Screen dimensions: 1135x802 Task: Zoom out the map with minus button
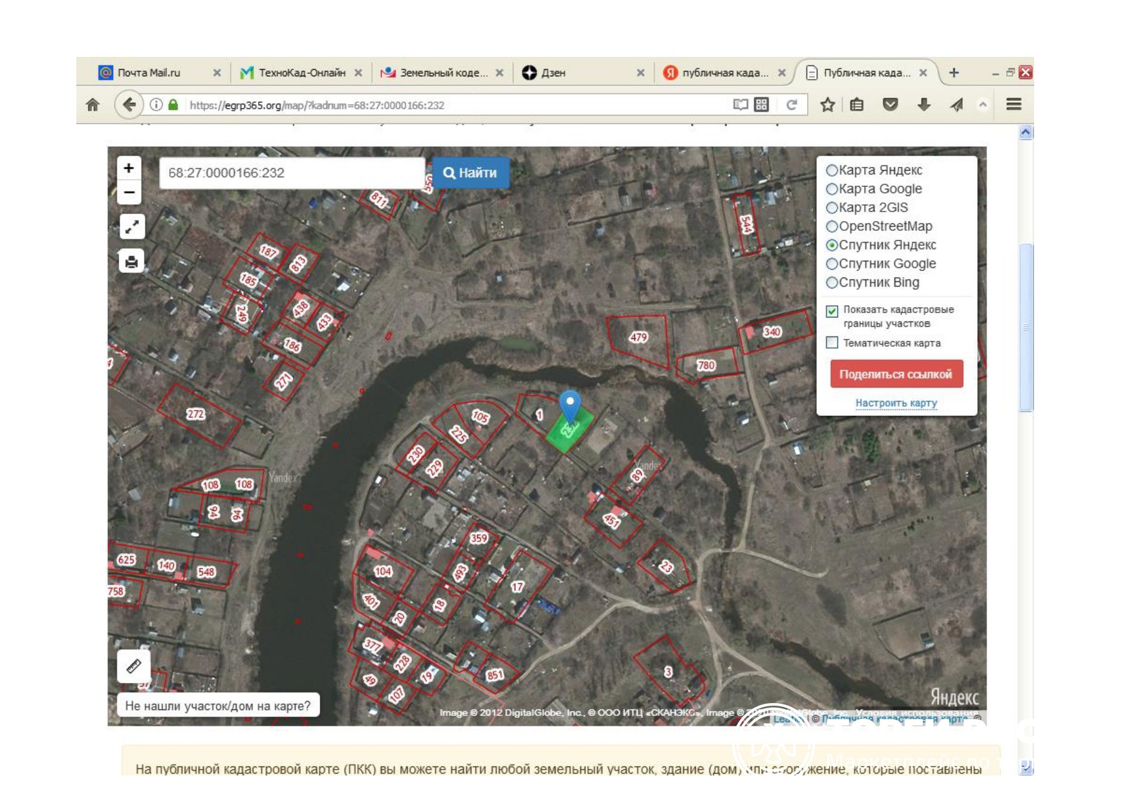click(x=129, y=193)
